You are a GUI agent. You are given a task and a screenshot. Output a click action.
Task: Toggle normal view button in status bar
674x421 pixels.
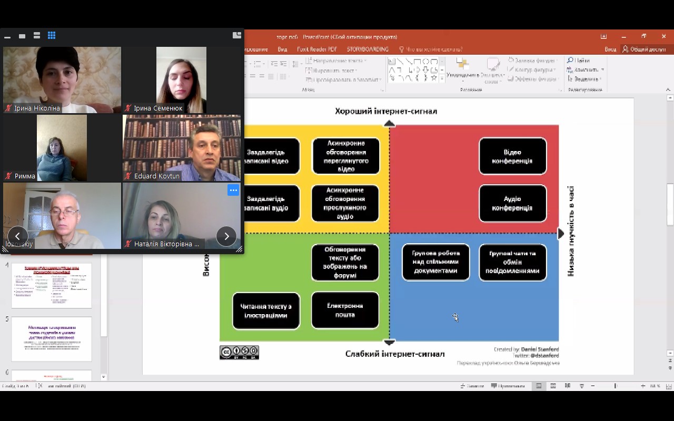(539, 386)
